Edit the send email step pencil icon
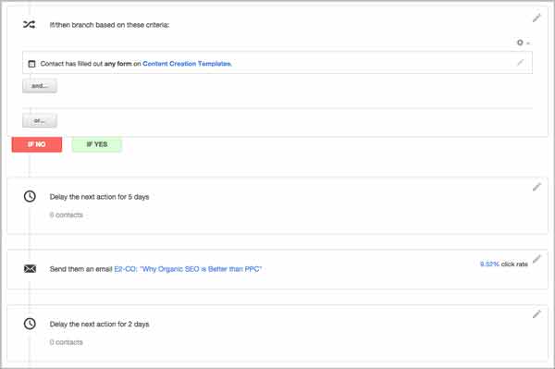Viewport: 555px width, 369px height. 536,259
